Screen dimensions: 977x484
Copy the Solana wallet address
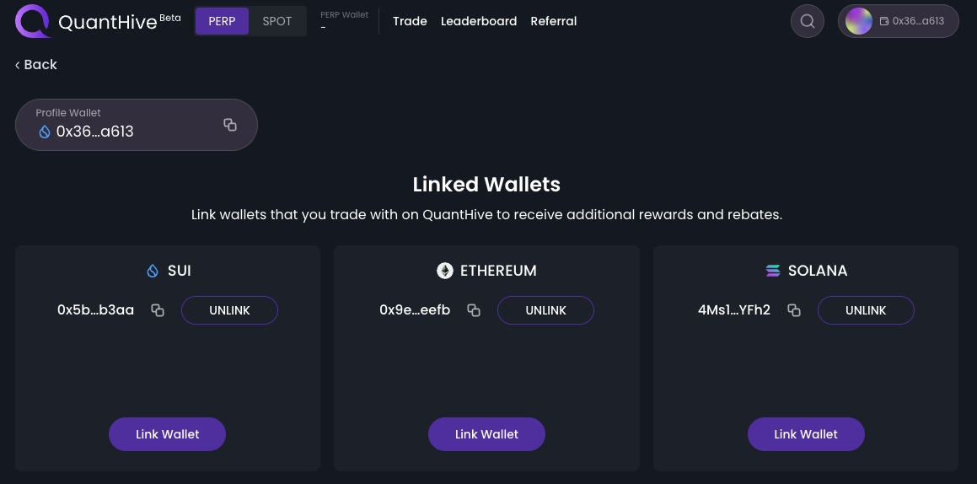pyautogui.click(x=793, y=310)
